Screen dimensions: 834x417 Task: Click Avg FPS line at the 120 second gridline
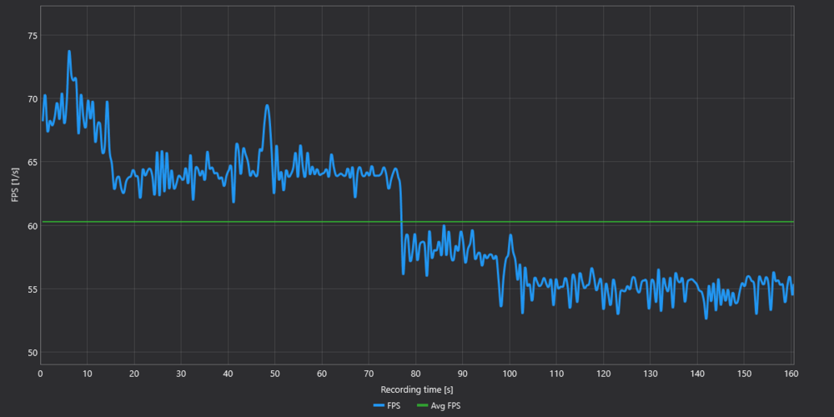point(604,222)
